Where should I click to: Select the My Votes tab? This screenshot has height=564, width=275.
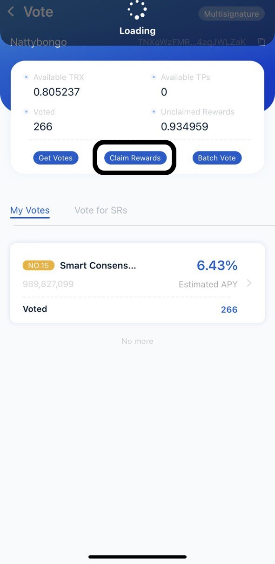(x=30, y=210)
